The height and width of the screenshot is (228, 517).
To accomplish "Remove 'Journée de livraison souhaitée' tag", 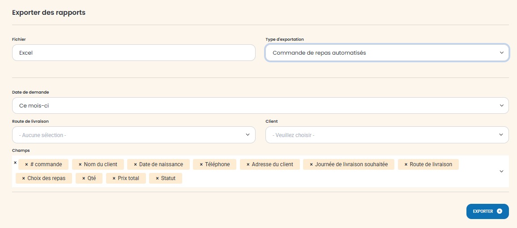I will point(311,164).
